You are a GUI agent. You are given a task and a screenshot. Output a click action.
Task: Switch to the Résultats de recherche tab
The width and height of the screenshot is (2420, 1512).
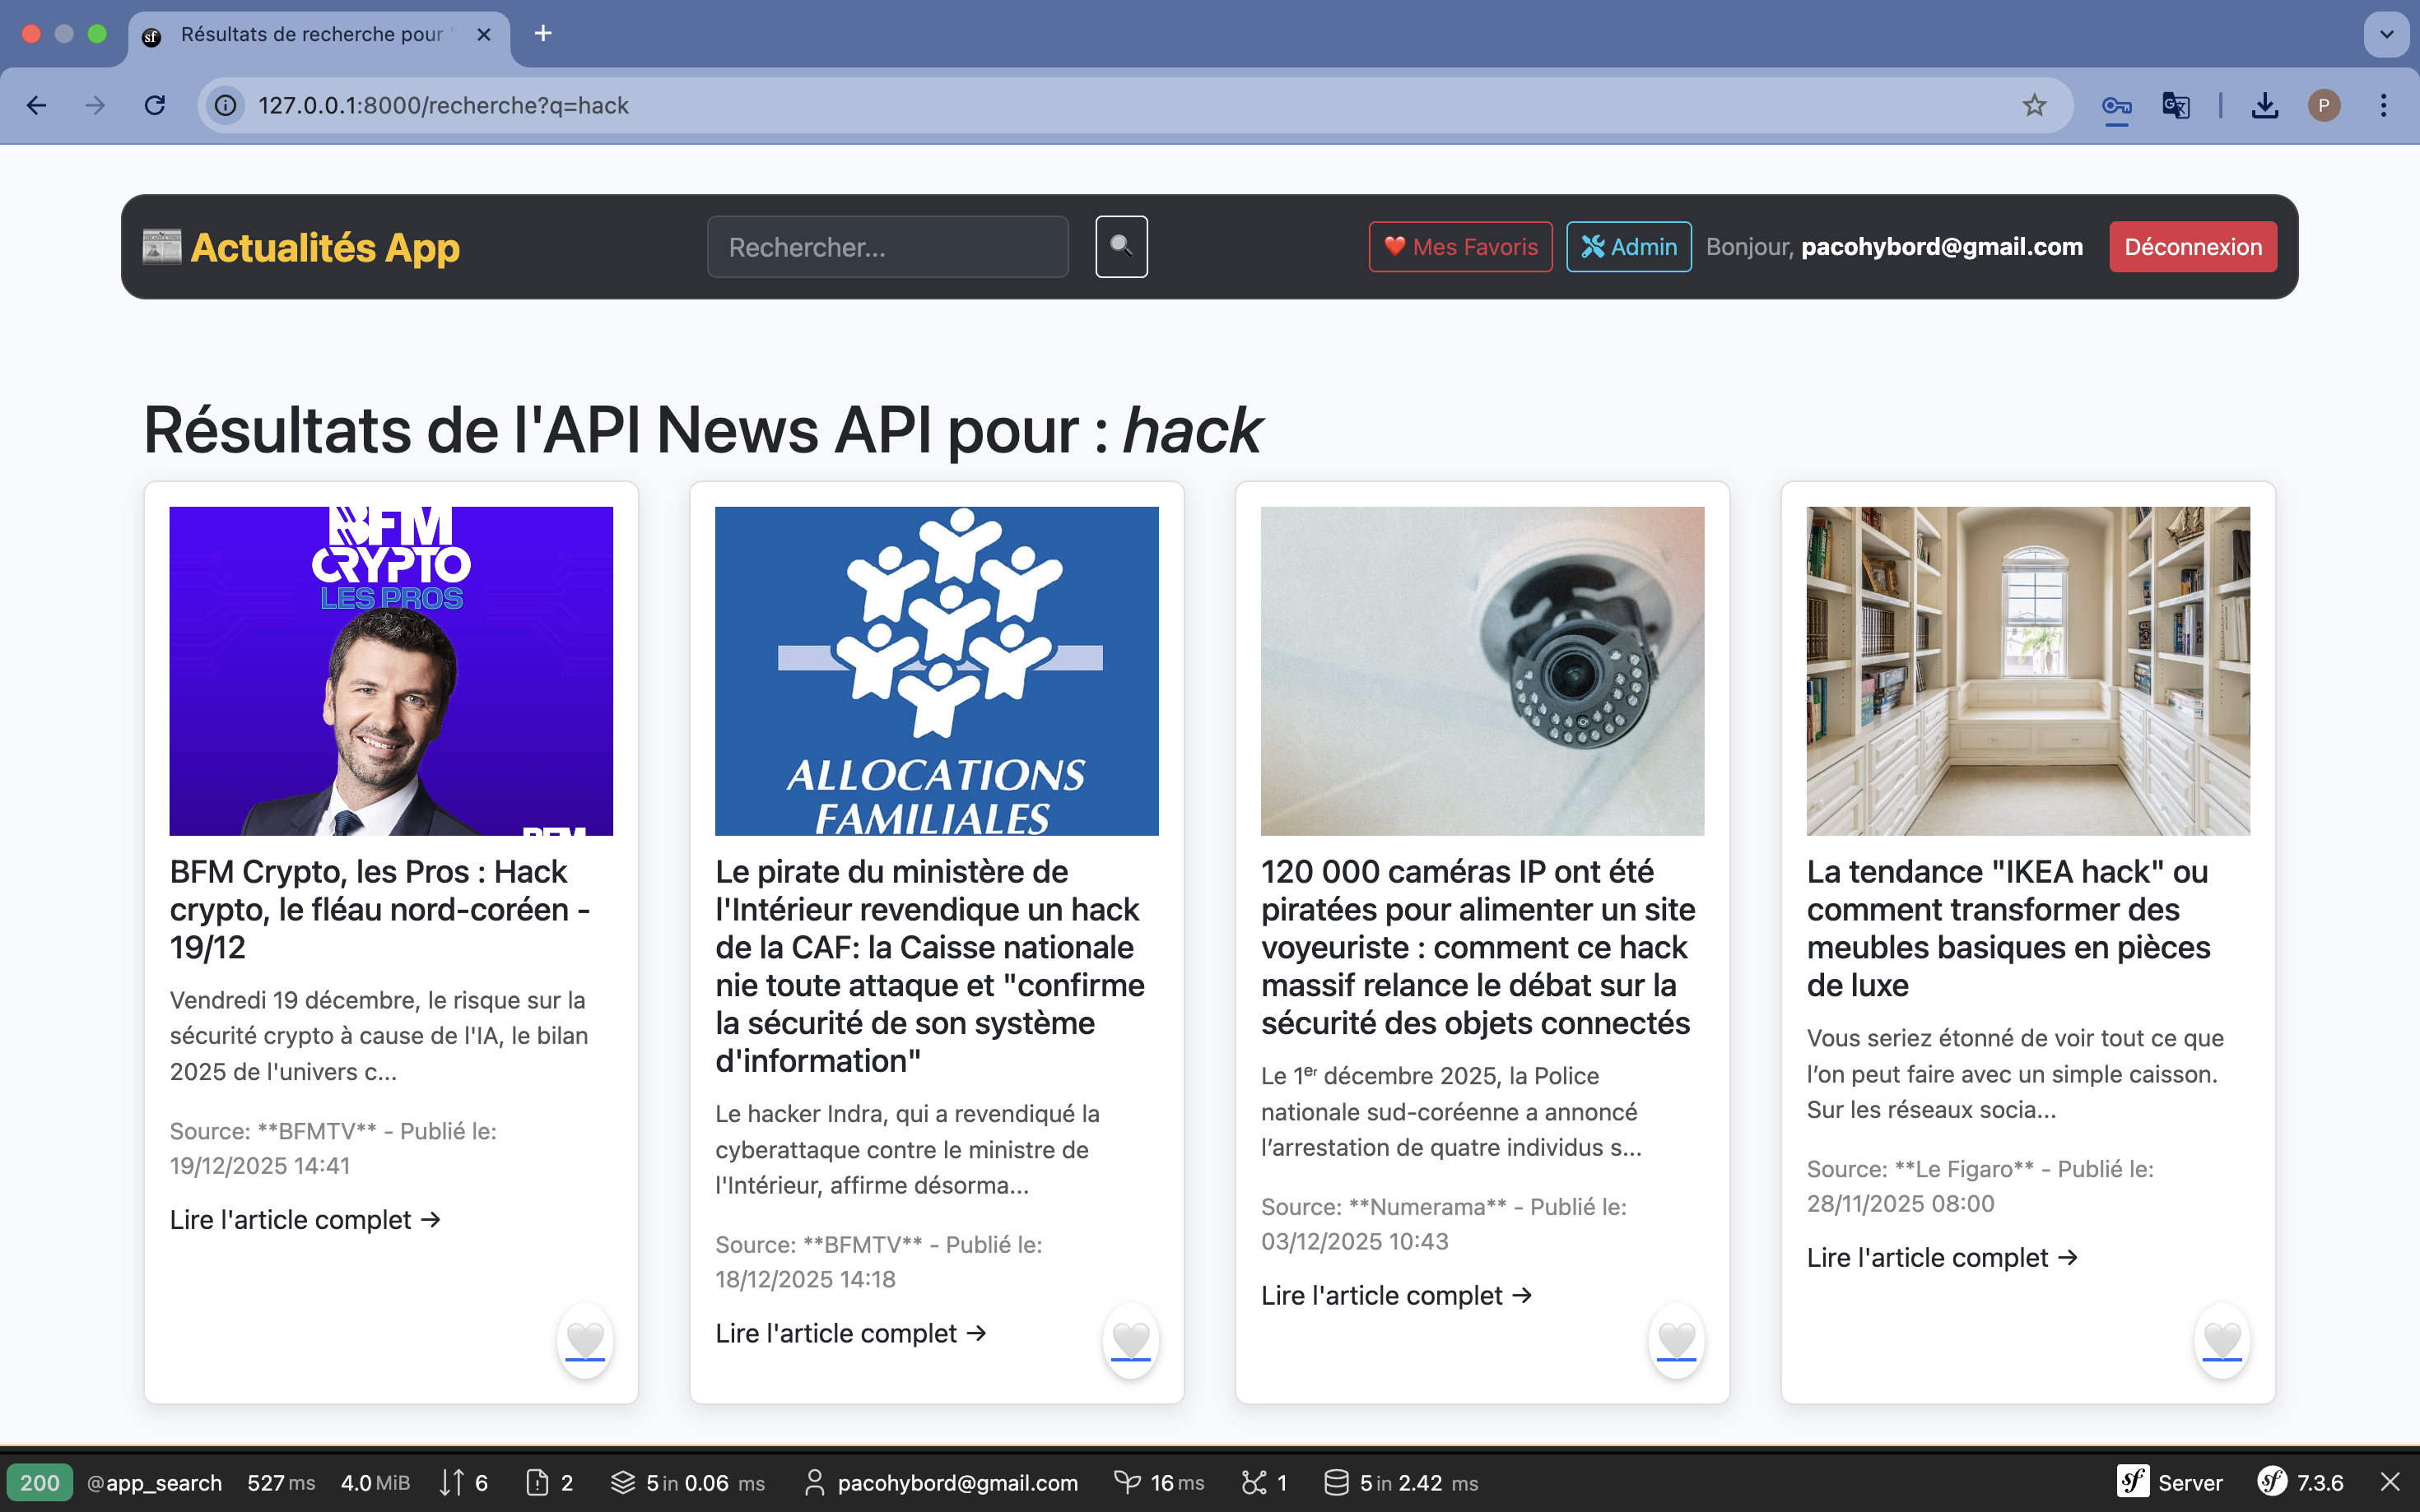tap(310, 34)
